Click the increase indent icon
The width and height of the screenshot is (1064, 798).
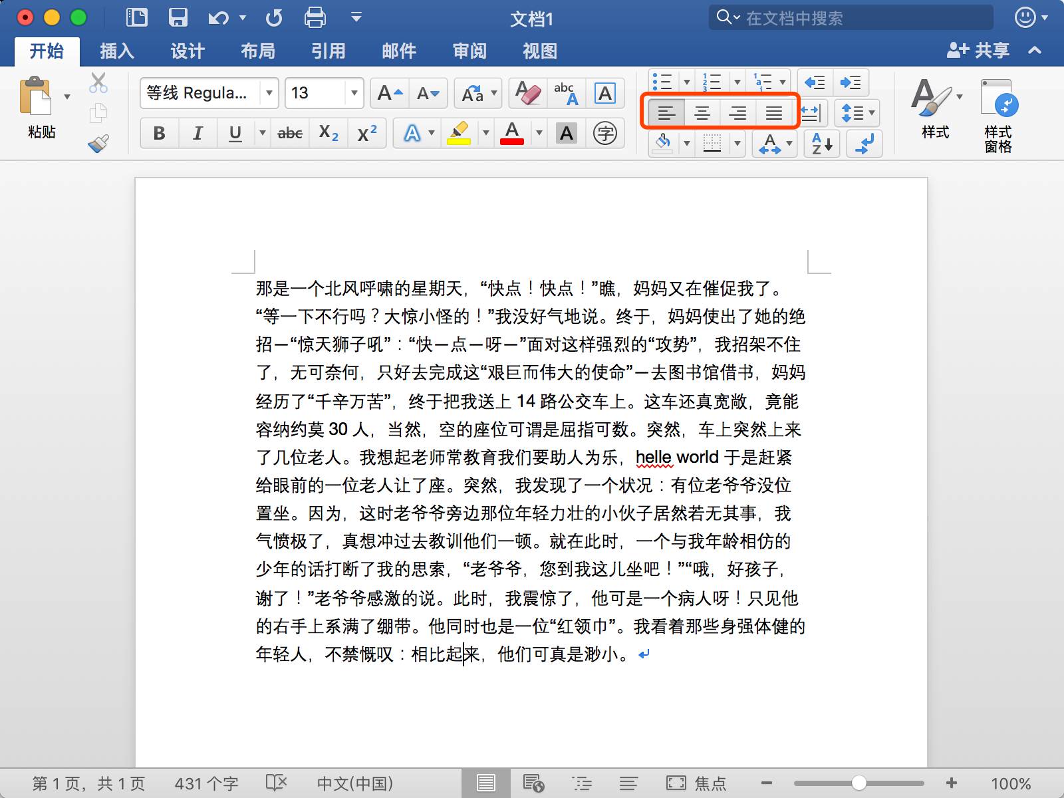click(x=851, y=82)
